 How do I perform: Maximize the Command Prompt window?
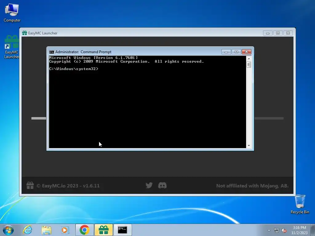click(x=236, y=52)
